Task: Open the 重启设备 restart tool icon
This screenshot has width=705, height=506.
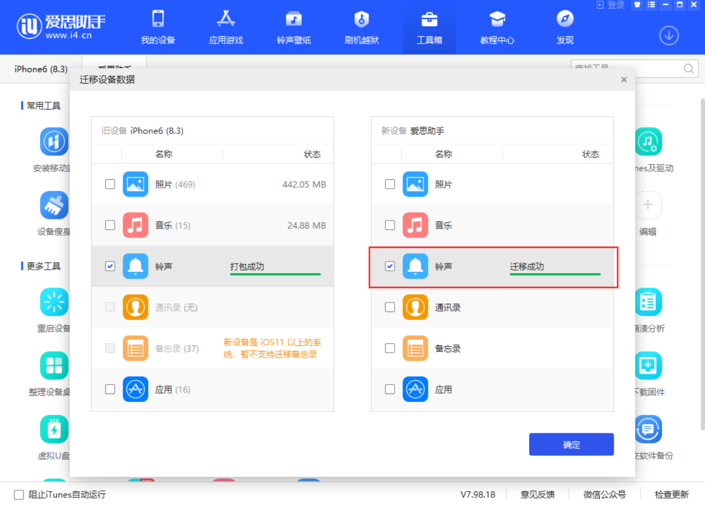Action: point(54,302)
